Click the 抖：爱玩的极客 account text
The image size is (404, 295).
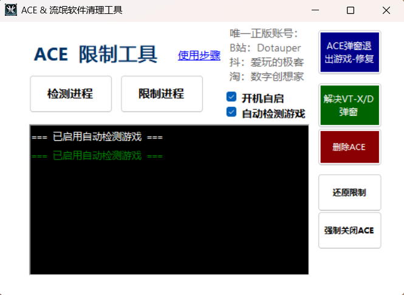click(x=267, y=63)
